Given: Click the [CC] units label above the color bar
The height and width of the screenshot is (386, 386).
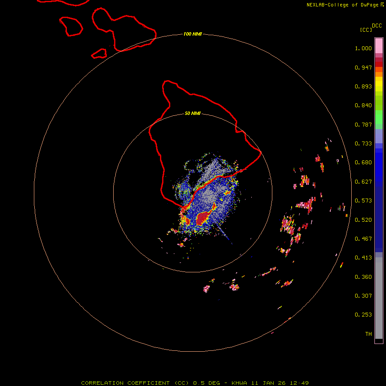Looking at the screenshot, I should point(366,30).
